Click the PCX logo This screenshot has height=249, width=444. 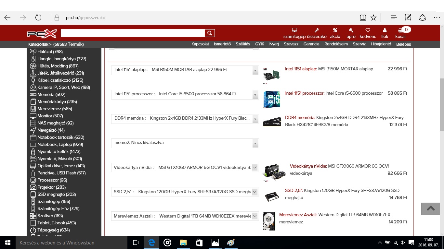pos(42,34)
